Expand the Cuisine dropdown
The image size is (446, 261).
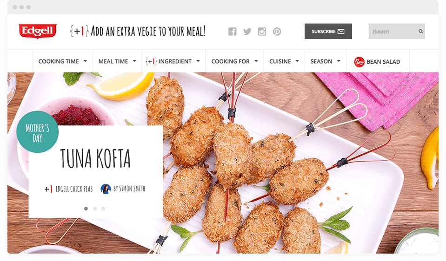pos(284,61)
